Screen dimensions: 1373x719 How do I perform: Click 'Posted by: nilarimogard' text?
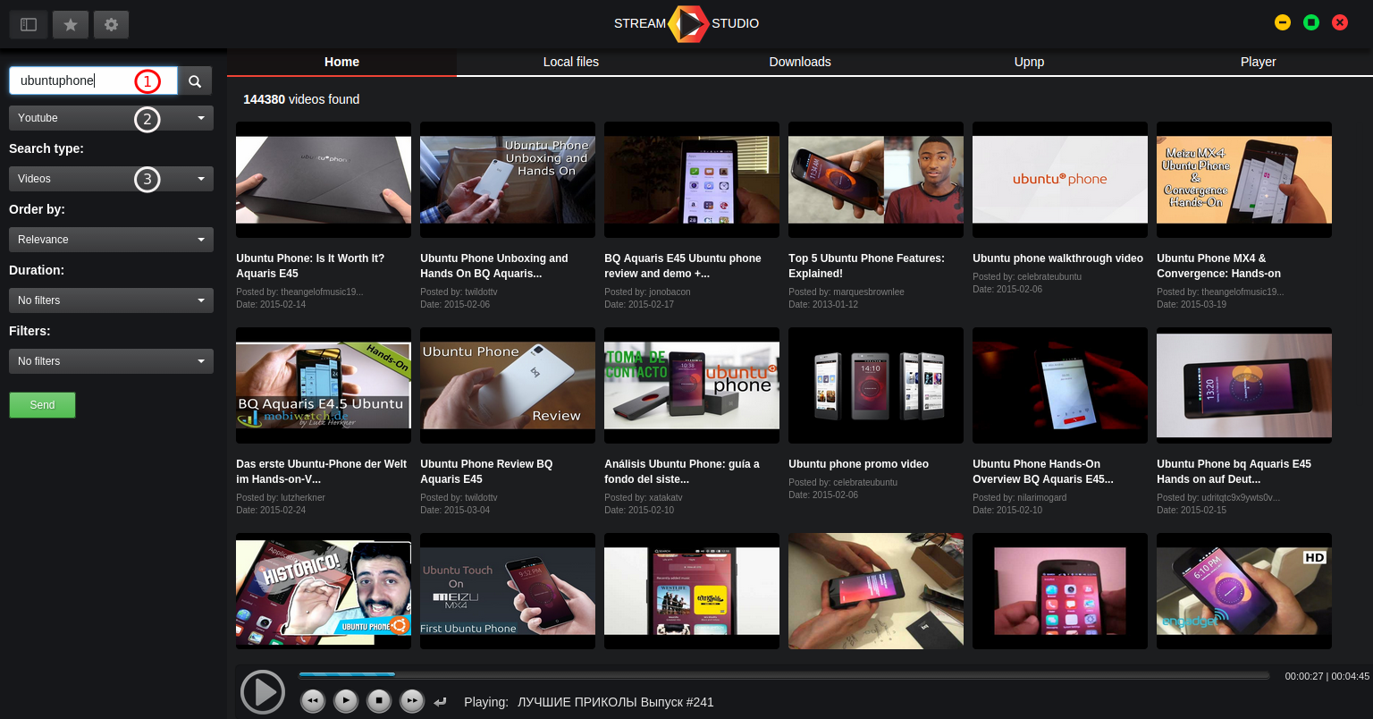pos(1020,497)
